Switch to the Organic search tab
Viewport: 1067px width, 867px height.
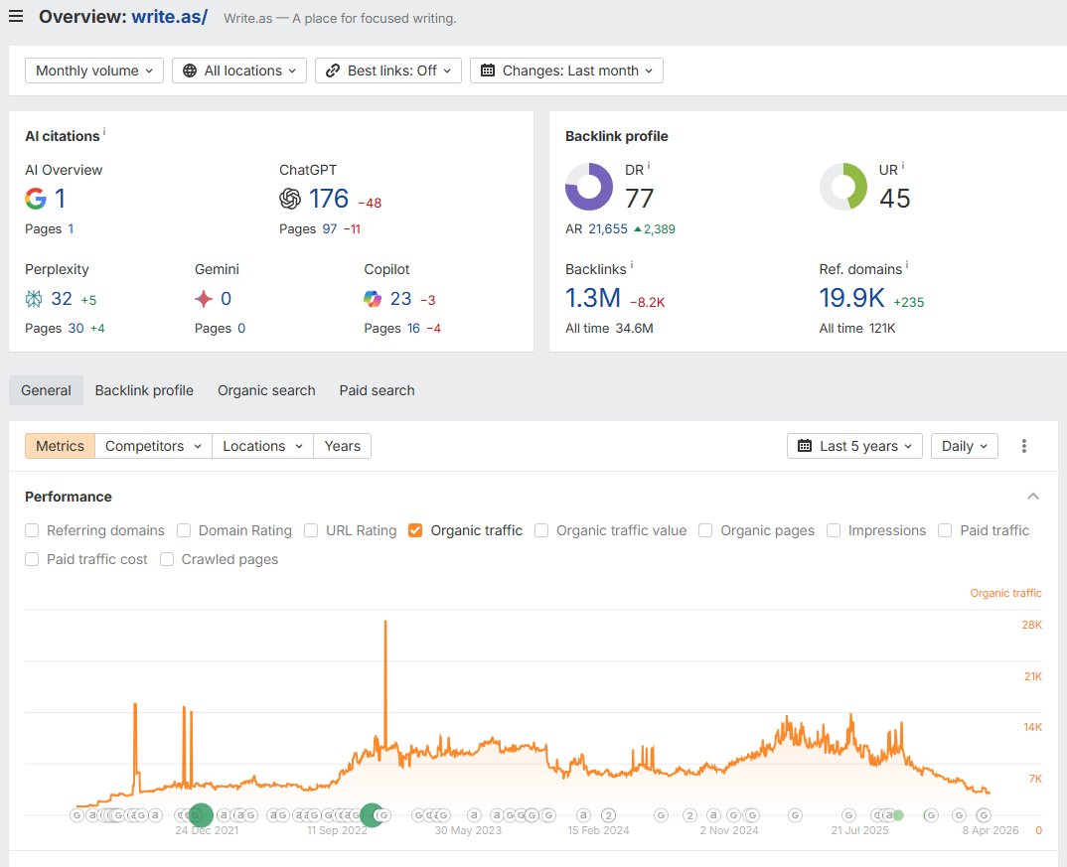[266, 390]
